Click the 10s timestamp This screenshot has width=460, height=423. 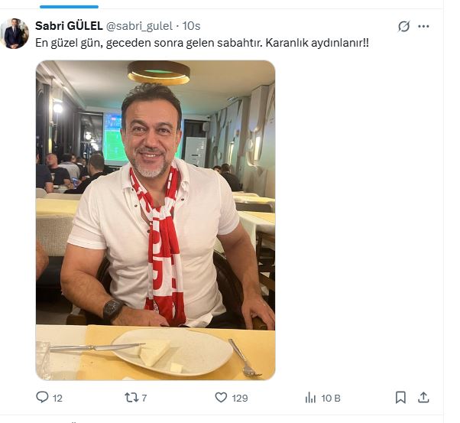click(192, 26)
